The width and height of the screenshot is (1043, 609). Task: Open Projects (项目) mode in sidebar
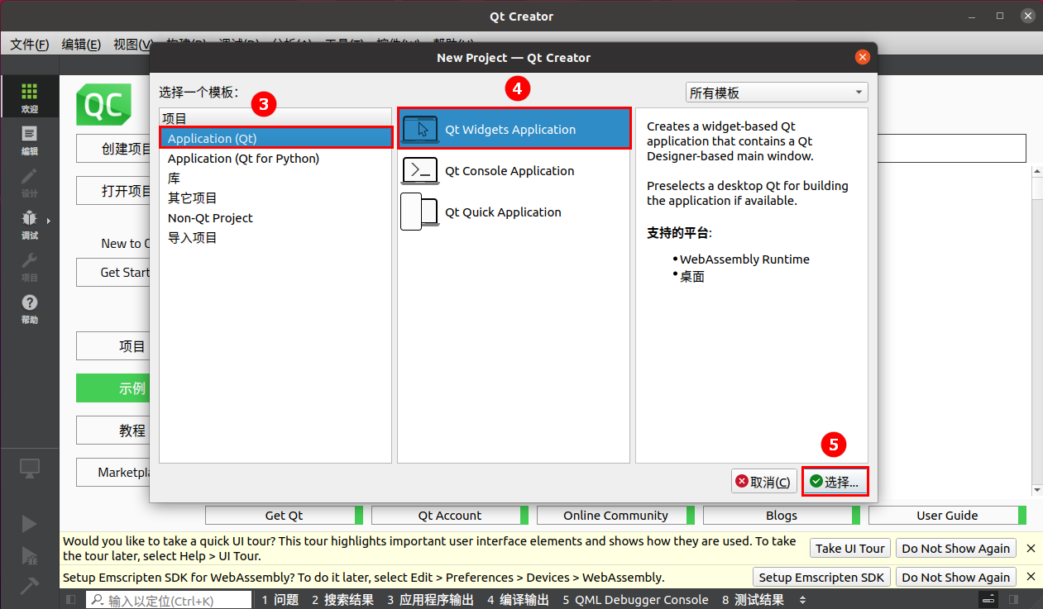(29, 267)
